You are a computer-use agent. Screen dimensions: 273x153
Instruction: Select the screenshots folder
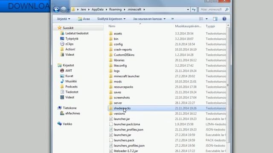coord(122,97)
